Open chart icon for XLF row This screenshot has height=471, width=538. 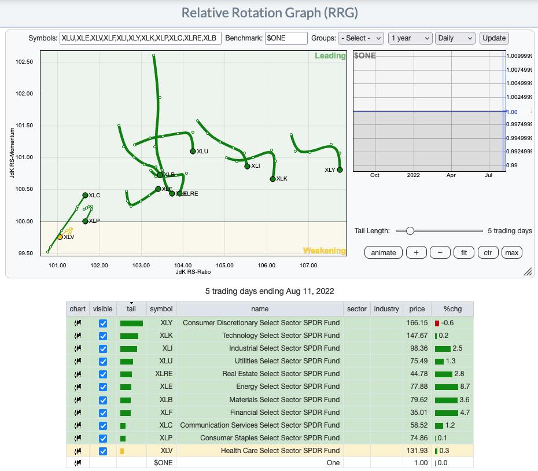tap(78, 413)
